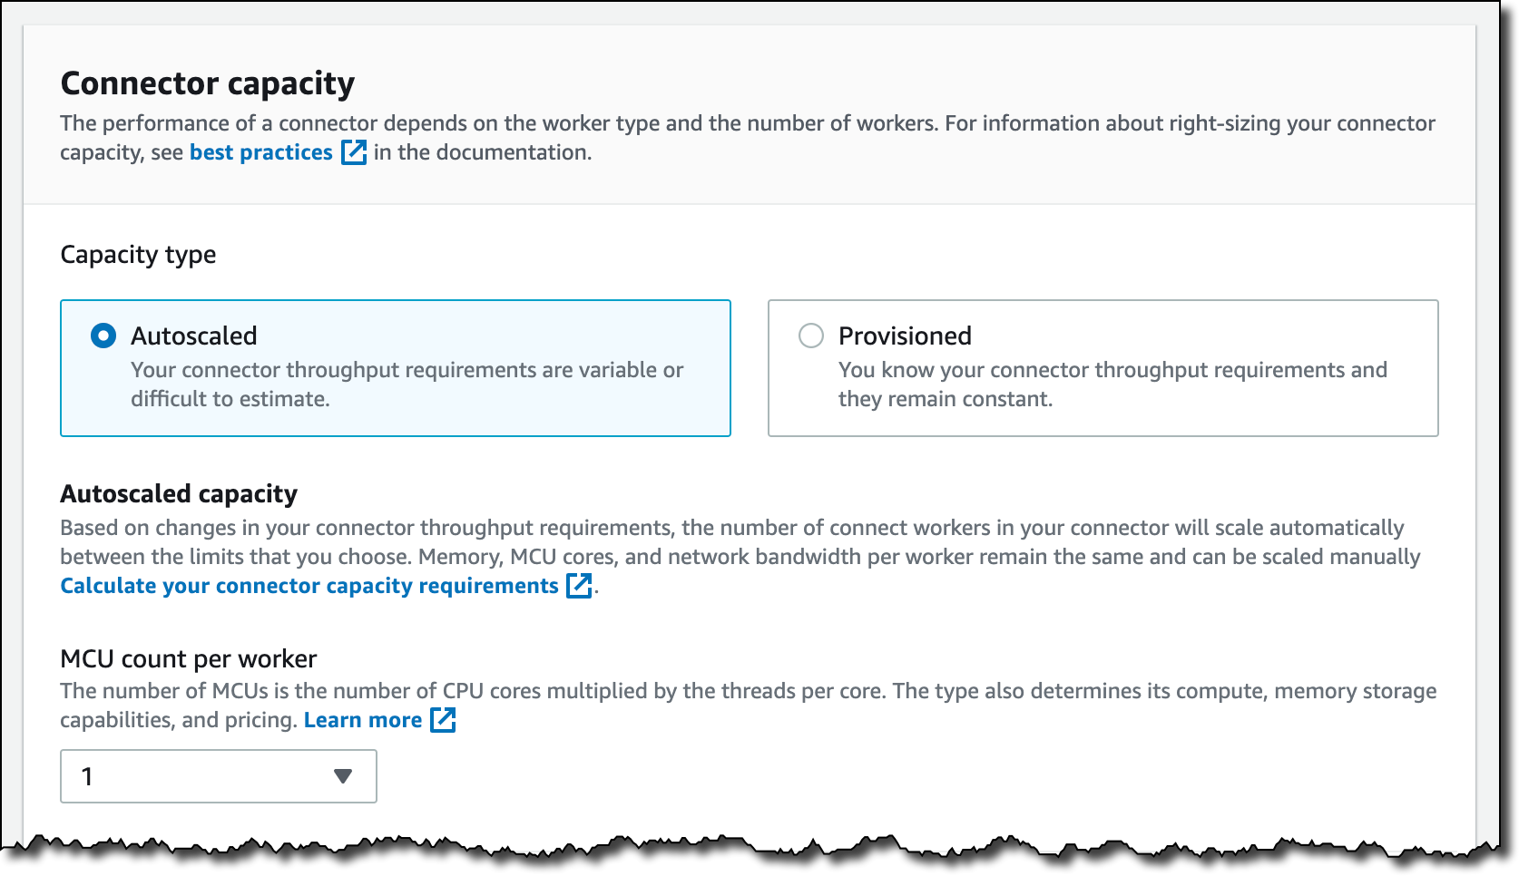Click the MCU count dropdown arrow triangle
Screen dimensions: 1519x876
(342, 776)
